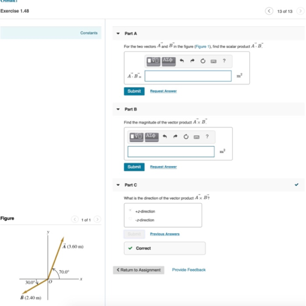306x306 pixels.
Task: Reset Part A answer with refresh icon
Action: click(203, 61)
